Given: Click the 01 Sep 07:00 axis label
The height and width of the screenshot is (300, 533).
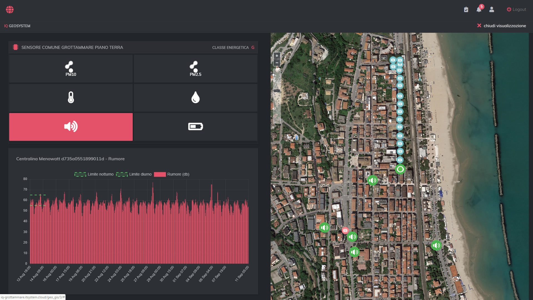Looking at the screenshot, I should (x=180, y=274).
